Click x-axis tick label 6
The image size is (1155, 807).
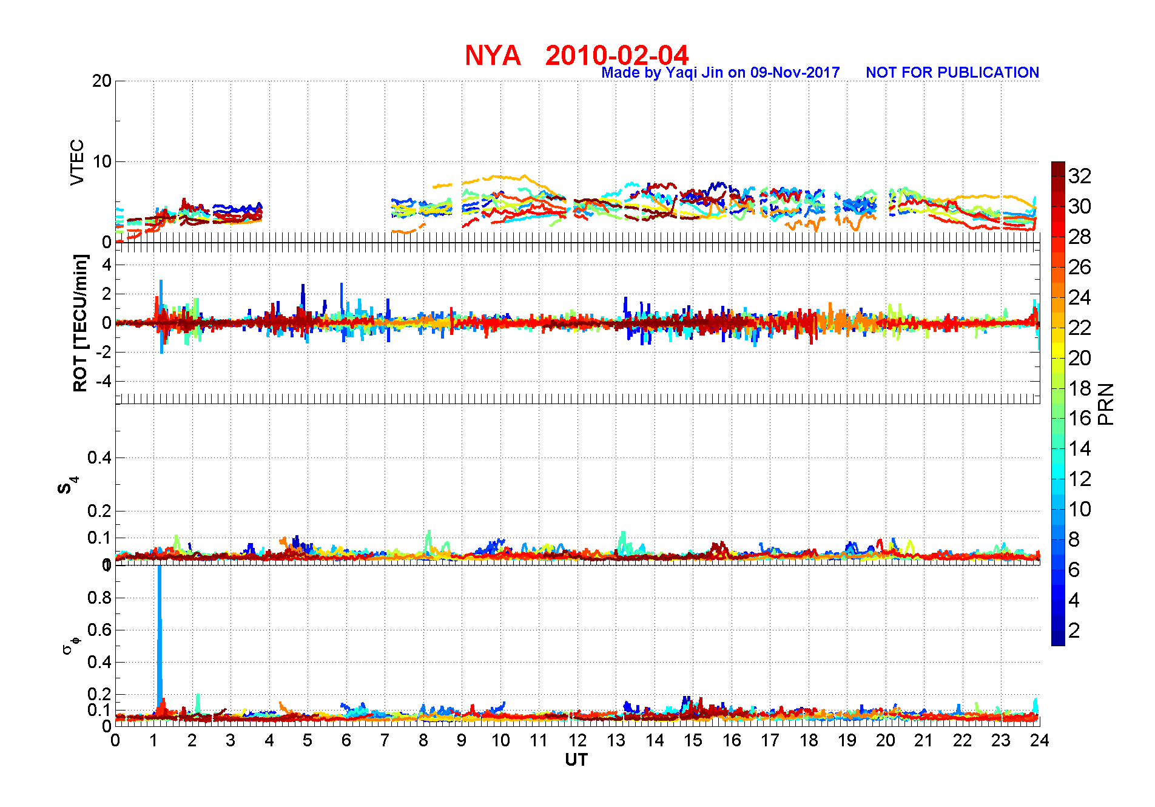[x=346, y=740]
